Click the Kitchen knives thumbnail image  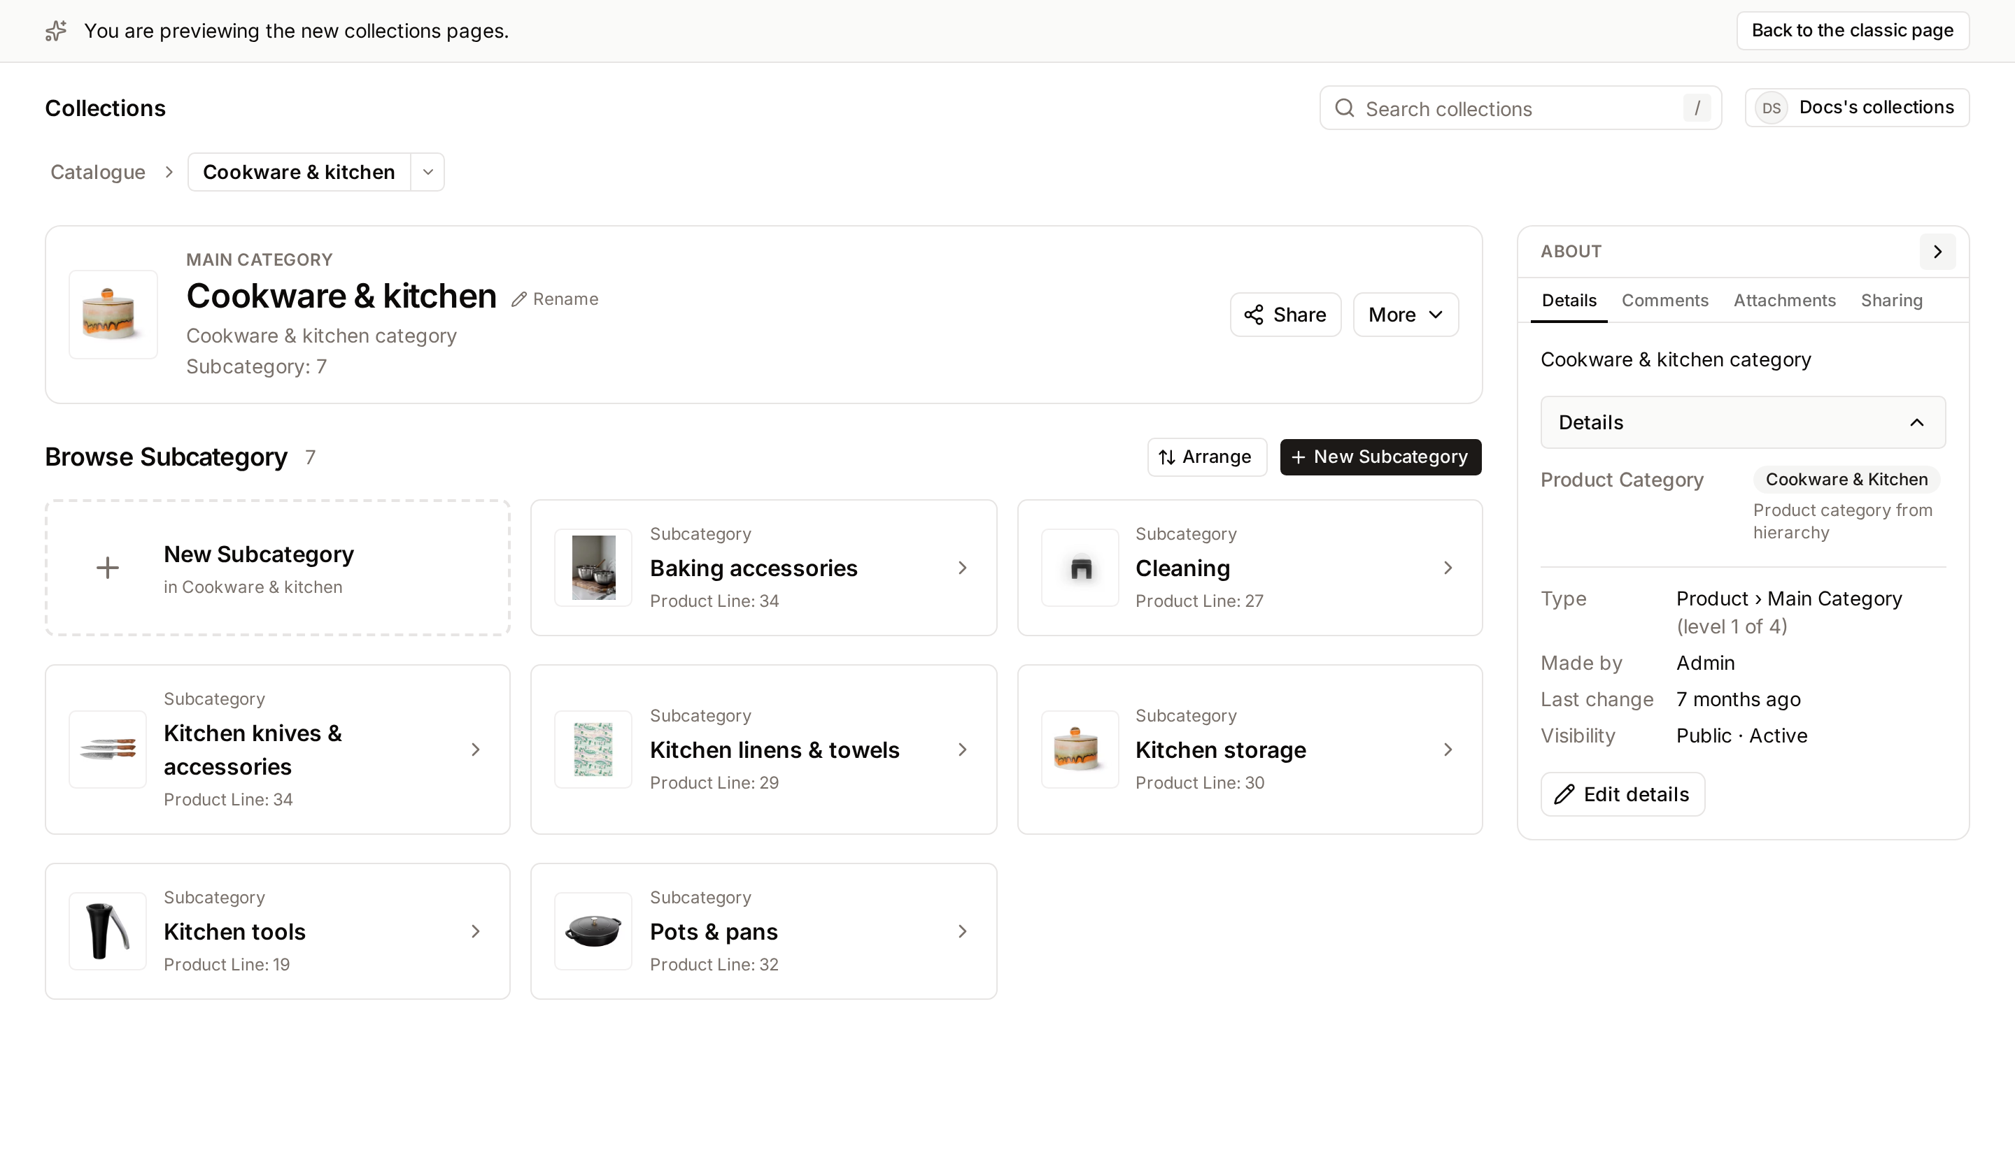(108, 750)
